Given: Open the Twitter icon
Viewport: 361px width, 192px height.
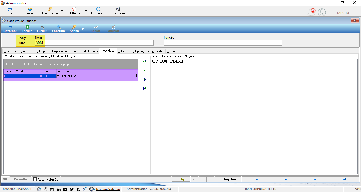Looking at the screenshot, I should [x=72, y=189].
